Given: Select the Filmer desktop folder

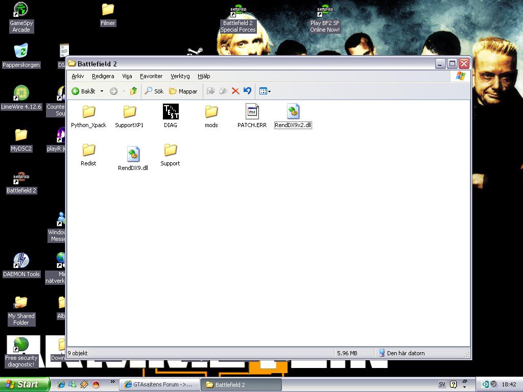Looking at the screenshot, I should click(x=108, y=15).
